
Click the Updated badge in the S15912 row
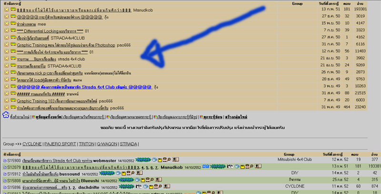[x=107, y=173]
